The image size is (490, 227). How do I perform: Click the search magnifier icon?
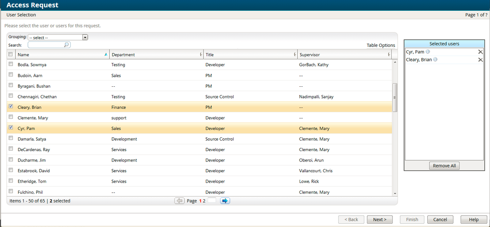(67, 45)
